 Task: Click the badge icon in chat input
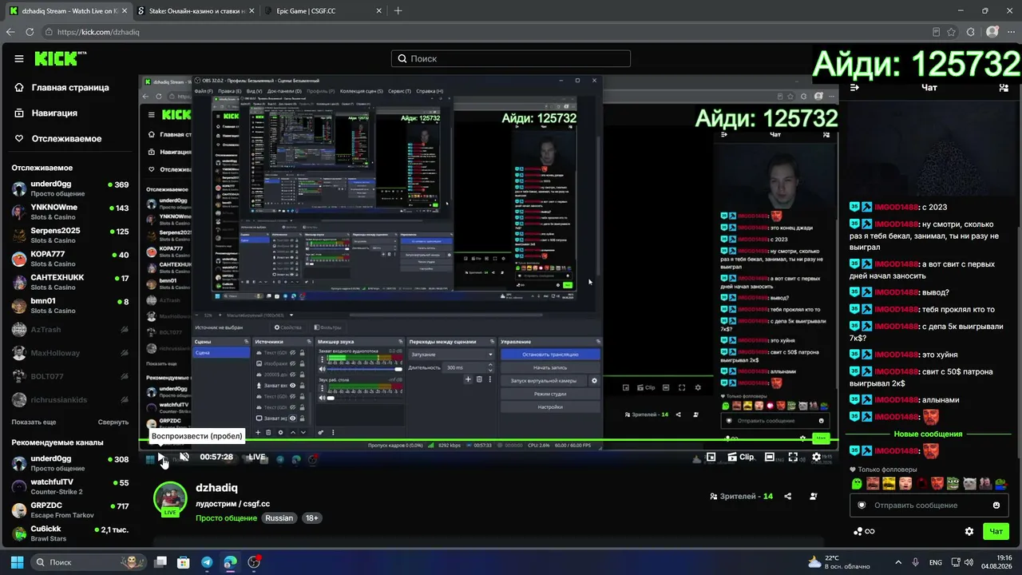(862, 505)
